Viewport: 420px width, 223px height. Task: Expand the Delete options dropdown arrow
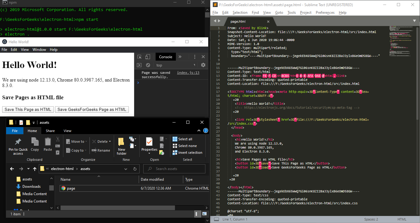(110, 142)
